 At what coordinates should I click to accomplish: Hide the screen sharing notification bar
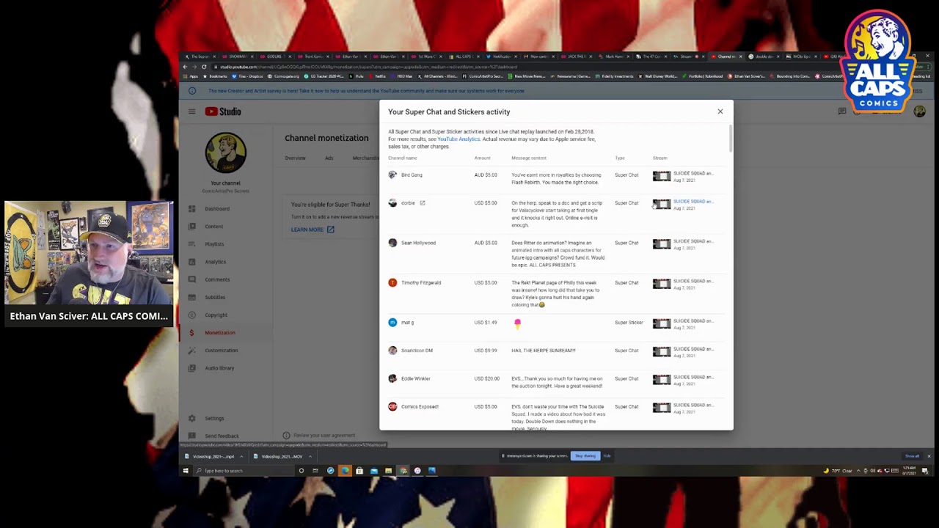point(607,456)
